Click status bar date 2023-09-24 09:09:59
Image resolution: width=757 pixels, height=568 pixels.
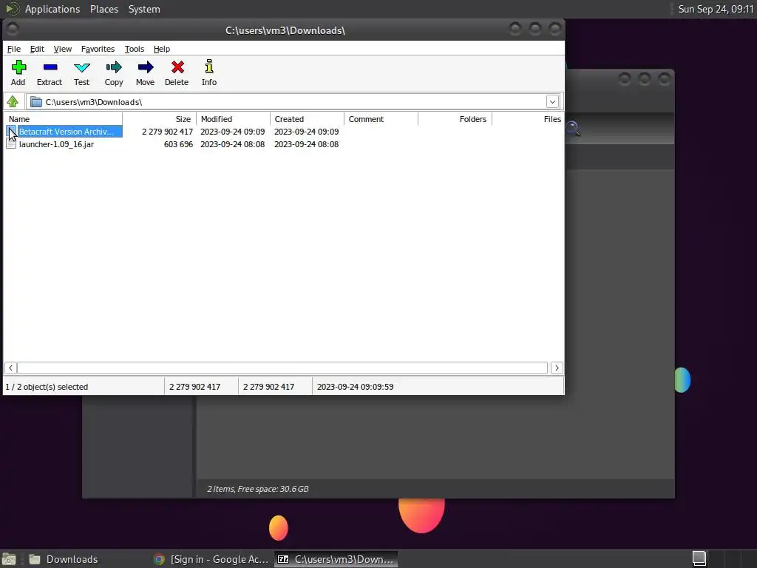355,387
